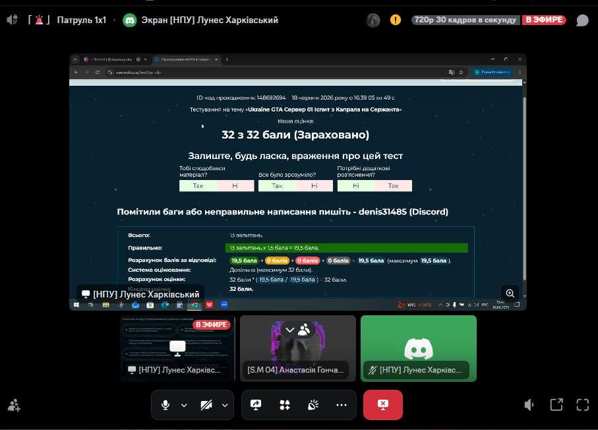Open the activities apps icon
Screen dimensions: 598x430
[x=285, y=405]
